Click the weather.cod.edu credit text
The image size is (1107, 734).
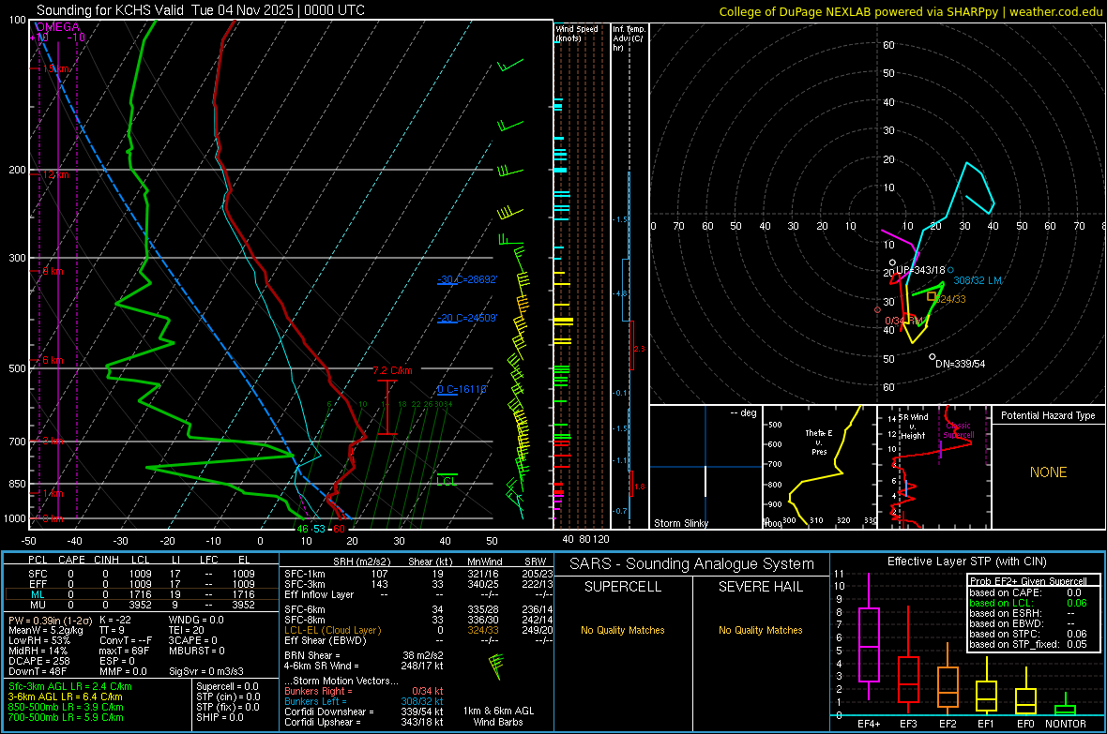tap(1055, 11)
